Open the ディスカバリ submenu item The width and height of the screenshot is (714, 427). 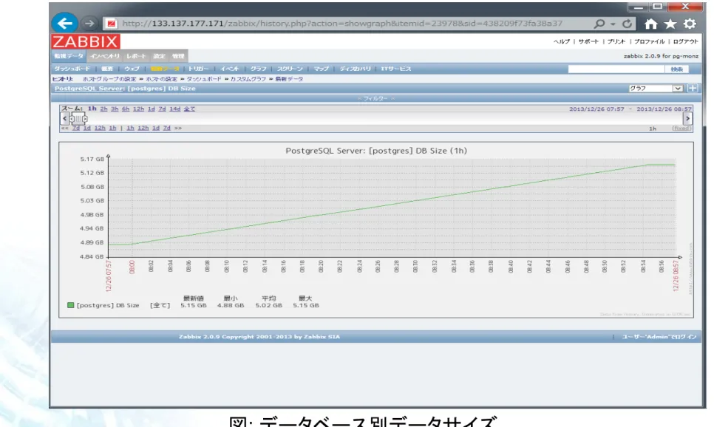point(356,69)
